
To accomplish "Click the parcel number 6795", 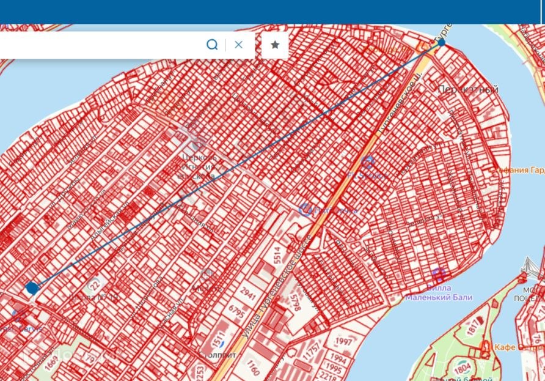I will tap(236, 311).
